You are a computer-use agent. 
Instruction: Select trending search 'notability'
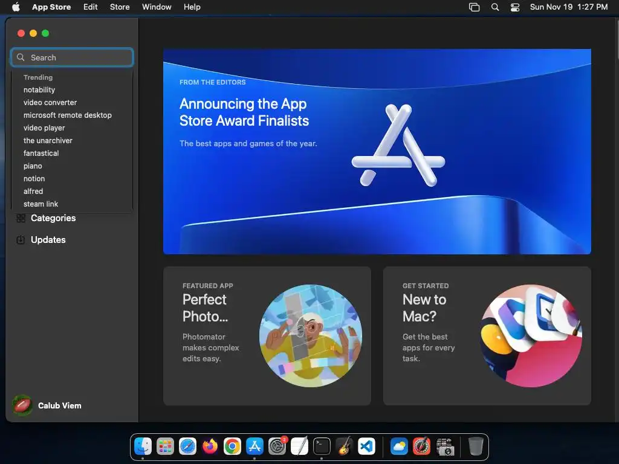pyautogui.click(x=39, y=90)
